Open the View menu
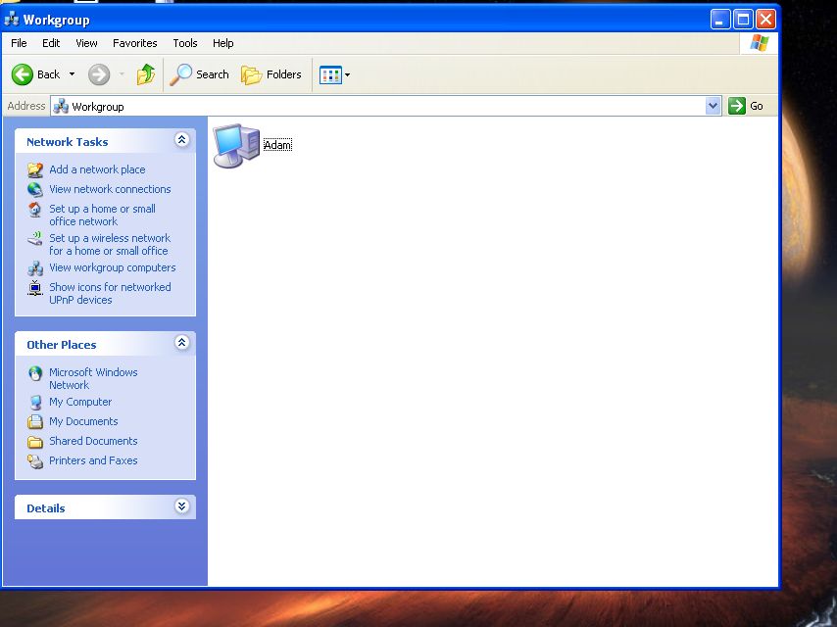This screenshot has width=837, height=627. 86,43
